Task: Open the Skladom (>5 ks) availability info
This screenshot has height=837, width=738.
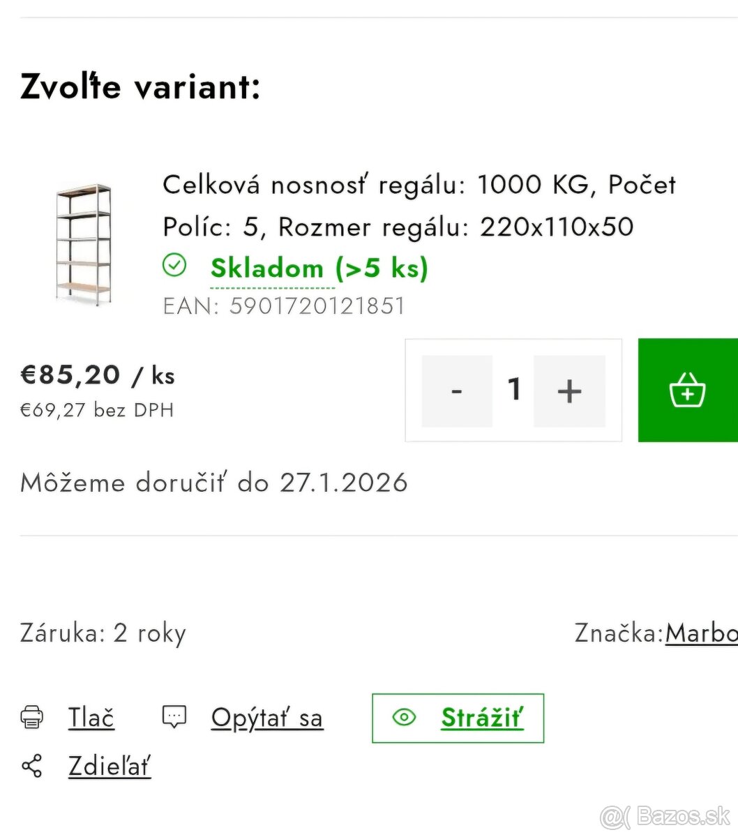Action: click(x=319, y=268)
